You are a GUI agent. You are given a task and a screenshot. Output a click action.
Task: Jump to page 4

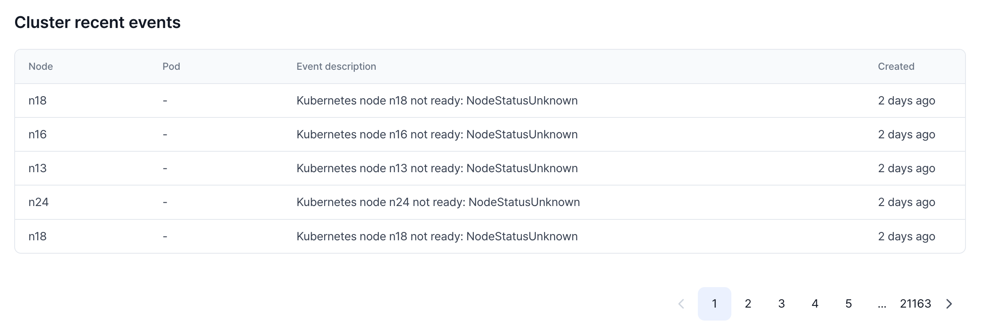click(x=815, y=304)
